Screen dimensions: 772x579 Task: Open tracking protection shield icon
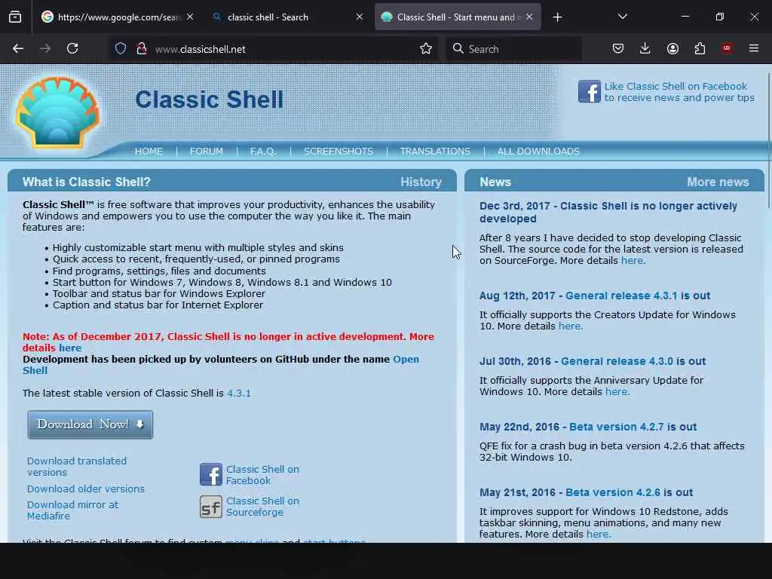point(121,49)
